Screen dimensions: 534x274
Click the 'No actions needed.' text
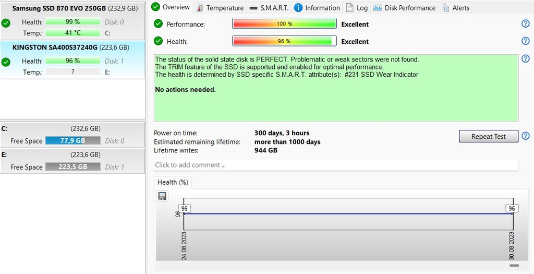pos(186,90)
